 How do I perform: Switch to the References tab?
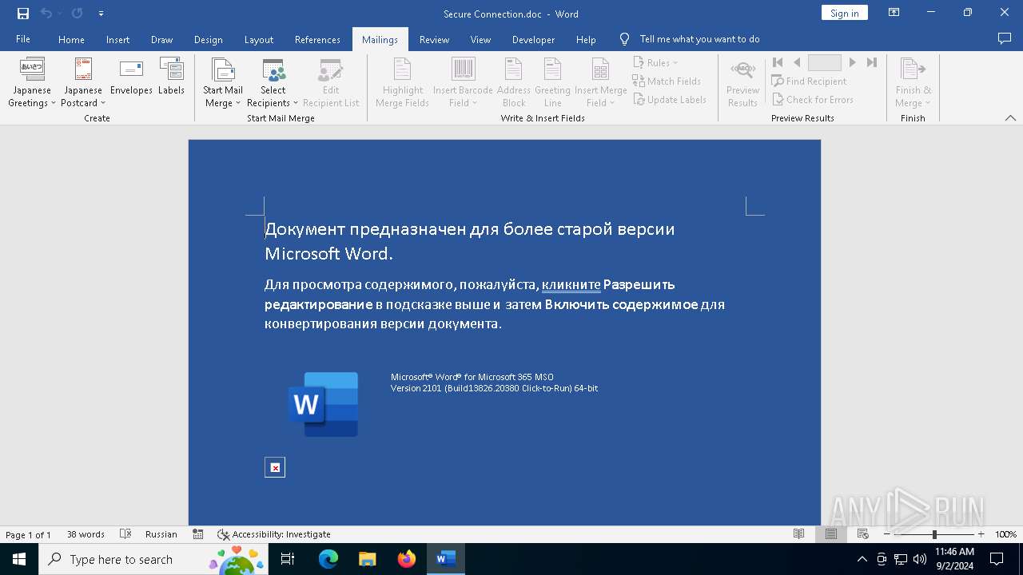[317, 39]
